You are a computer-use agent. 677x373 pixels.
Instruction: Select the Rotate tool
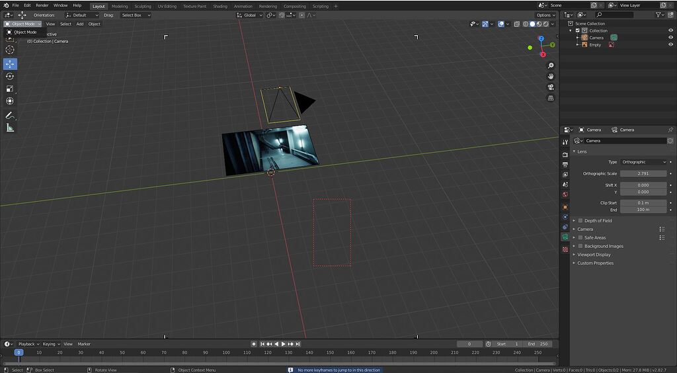point(10,77)
